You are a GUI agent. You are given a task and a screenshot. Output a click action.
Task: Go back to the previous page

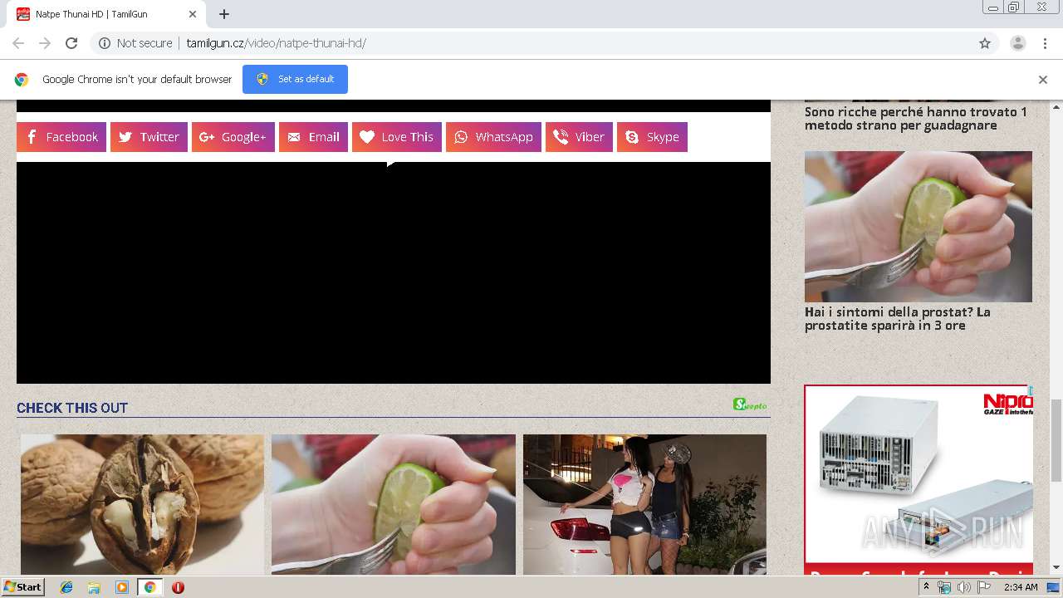(18, 43)
